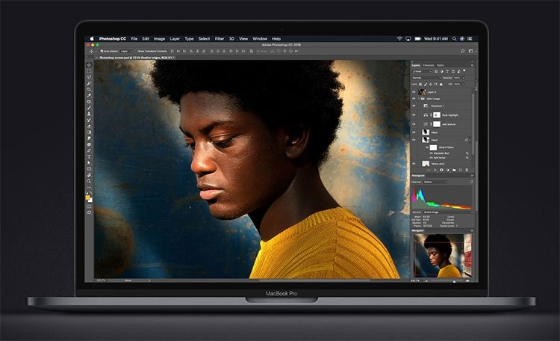Click the yellow foreground color swatch
560x341 pixels.
pos(87,197)
